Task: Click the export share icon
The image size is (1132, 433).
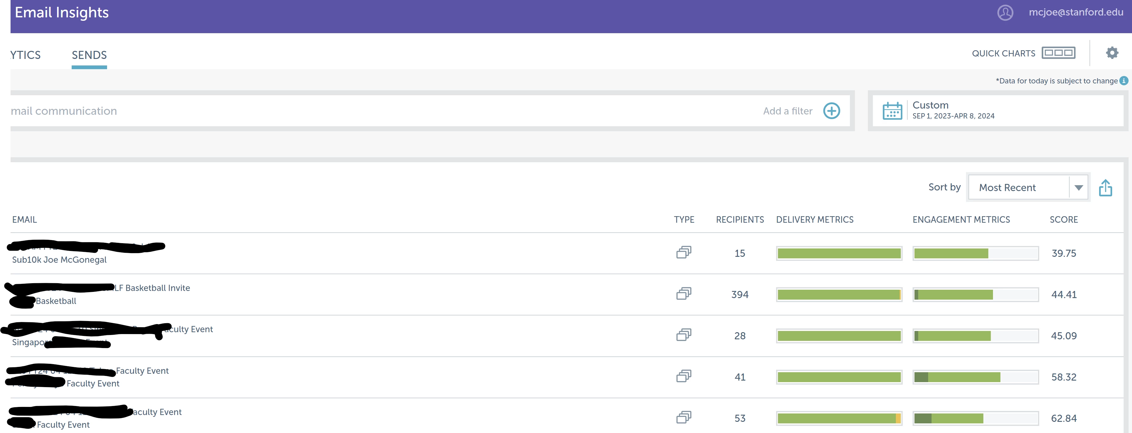Action: (x=1105, y=188)
